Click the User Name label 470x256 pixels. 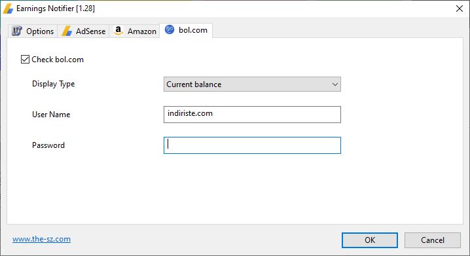coord(51,115)
